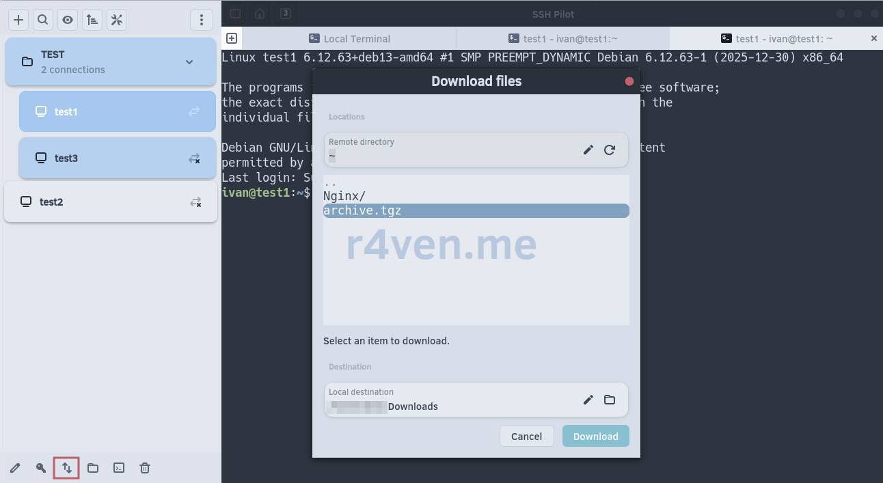Toggle the eye visibility icon in sidebar
This screenshot has width=883, height=483.
pos(68,20)
